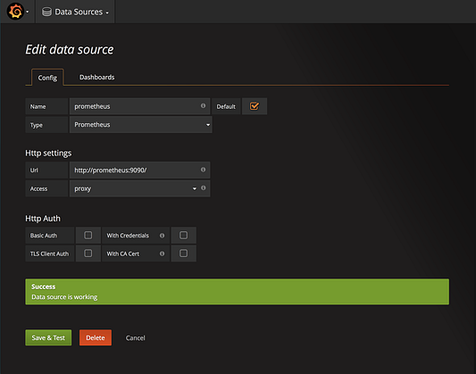Click info icon next to With CA Cert

pyautogui.click(x=163, y=253)
